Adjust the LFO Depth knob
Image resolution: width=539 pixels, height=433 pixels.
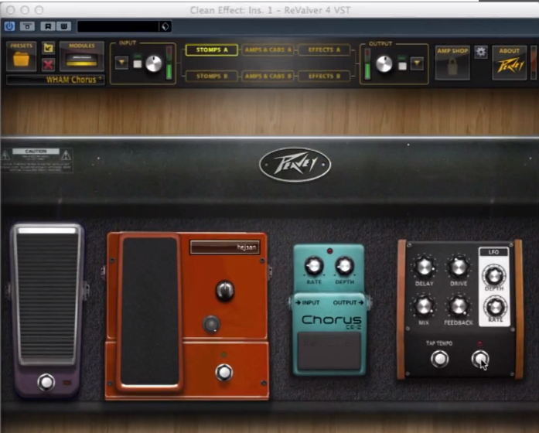(494, 275)
